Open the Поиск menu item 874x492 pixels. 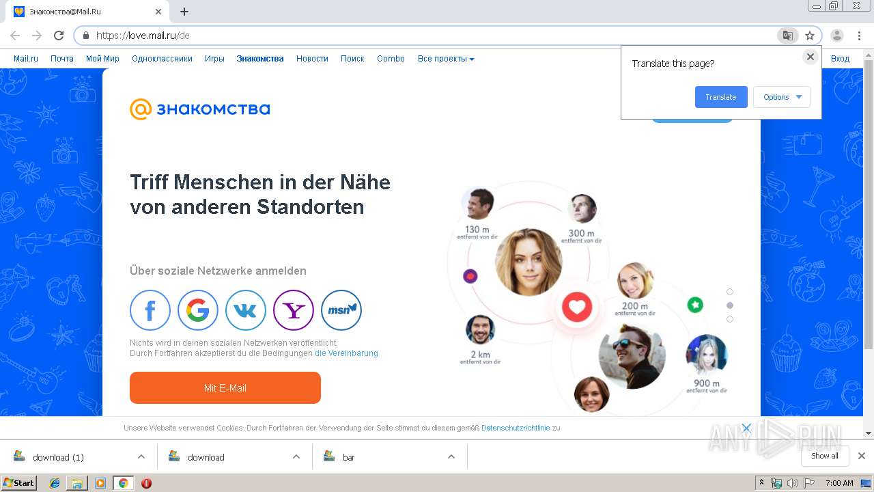[352, 59]
